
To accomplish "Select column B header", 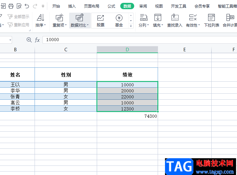I will pyautogui.click(x=15, y=50).
